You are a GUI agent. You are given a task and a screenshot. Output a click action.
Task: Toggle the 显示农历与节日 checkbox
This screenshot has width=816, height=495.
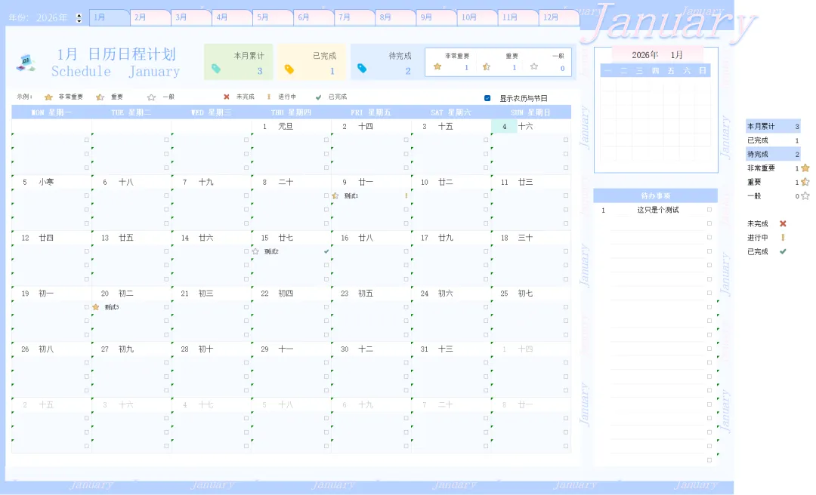[487, 98]
